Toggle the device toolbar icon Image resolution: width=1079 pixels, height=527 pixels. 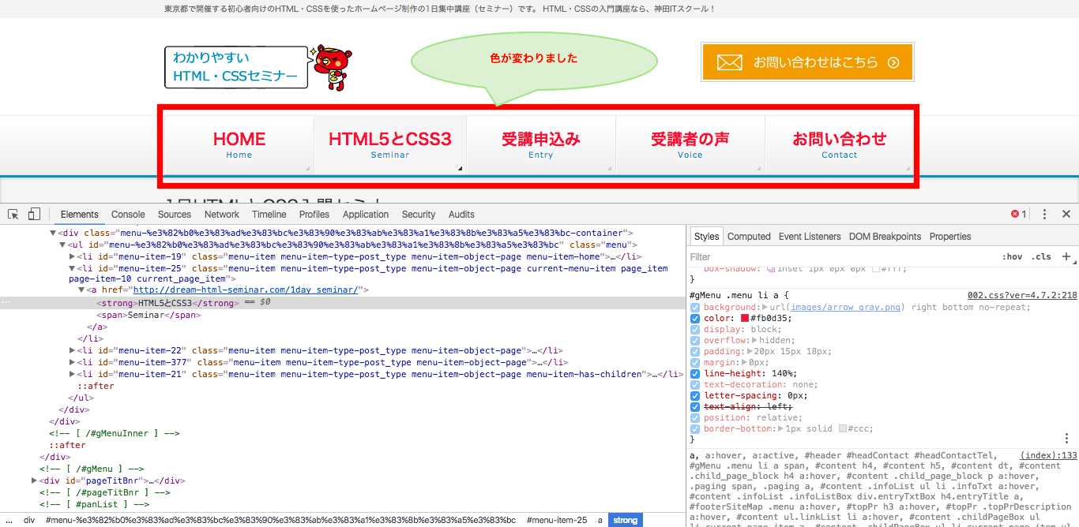click(34, 214)
